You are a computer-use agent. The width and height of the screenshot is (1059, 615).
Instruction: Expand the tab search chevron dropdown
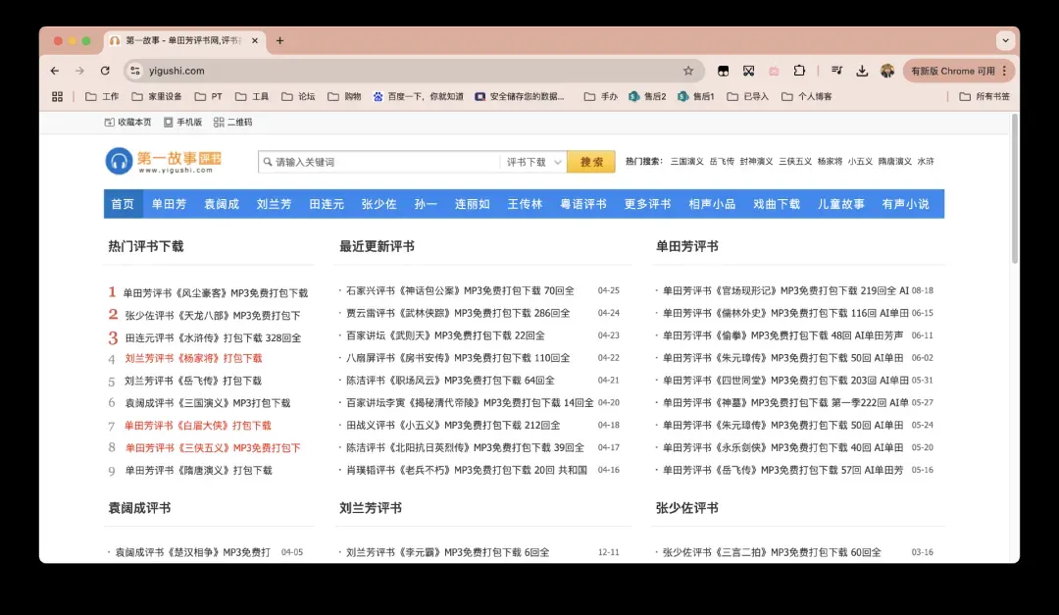[1005, 41]
